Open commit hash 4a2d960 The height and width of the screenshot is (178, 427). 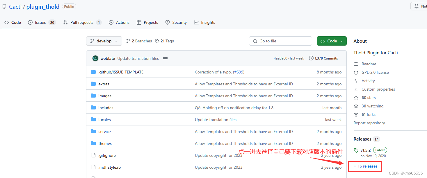pos(280,58)
